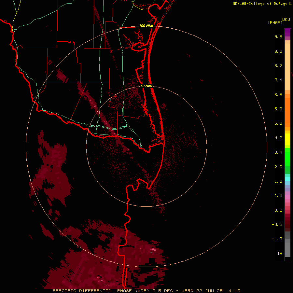Select the 8.2 scale label

pyautogui.click(x=278, y=65)
